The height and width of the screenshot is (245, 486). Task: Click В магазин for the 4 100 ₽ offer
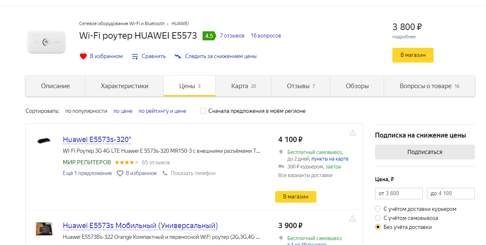(296, 197)
